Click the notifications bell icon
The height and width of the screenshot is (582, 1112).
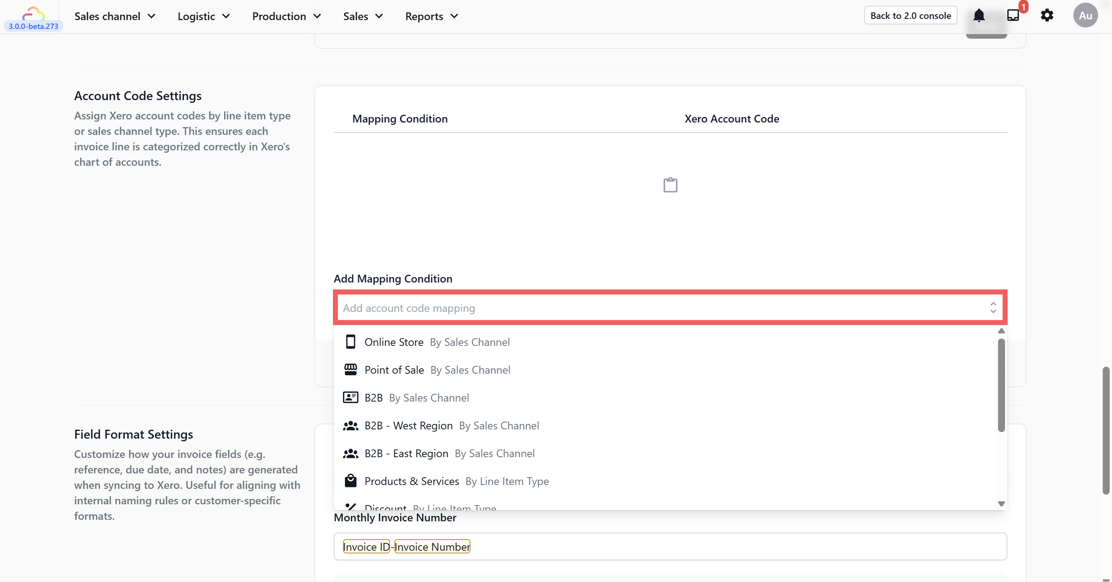click(x=979, y=16)
